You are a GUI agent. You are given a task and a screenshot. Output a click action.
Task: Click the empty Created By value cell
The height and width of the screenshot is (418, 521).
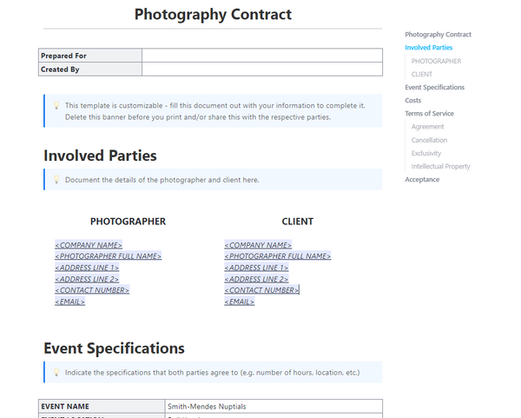(261, 70)
